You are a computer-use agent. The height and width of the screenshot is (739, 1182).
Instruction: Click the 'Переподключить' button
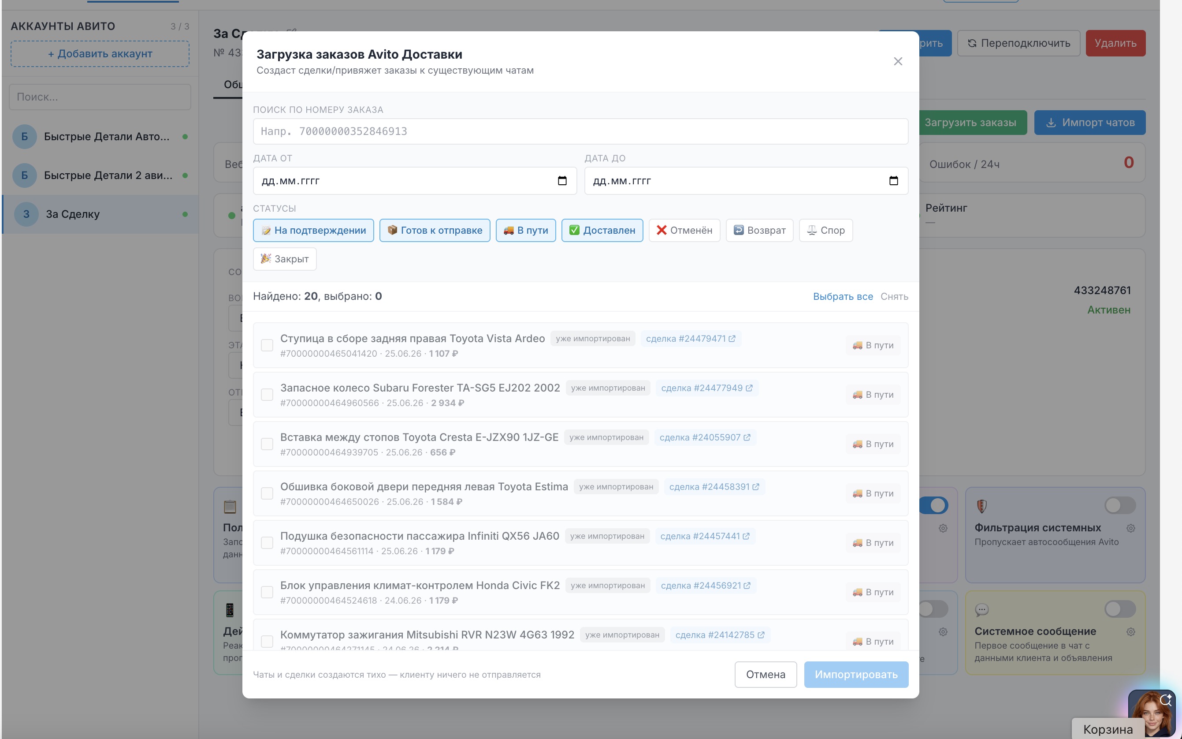[1019, 43]
